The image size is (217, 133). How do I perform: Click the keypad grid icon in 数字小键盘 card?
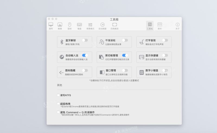pos(142,72)
